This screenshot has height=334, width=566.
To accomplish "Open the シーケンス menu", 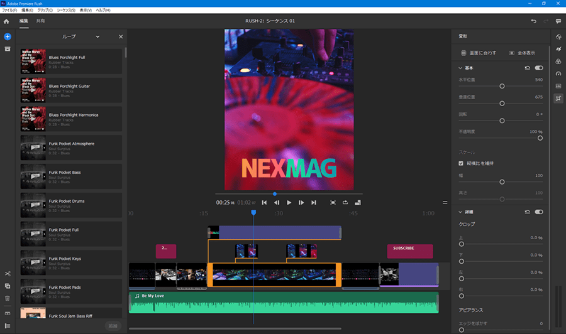I will click(66, 10).
